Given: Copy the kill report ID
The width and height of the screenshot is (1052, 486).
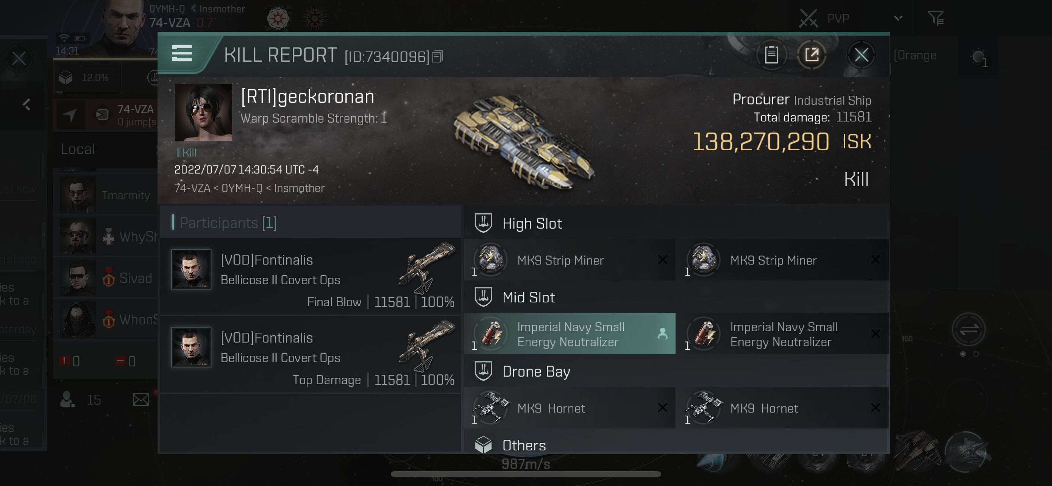Looking at the screenshot, I should (437, 57).
